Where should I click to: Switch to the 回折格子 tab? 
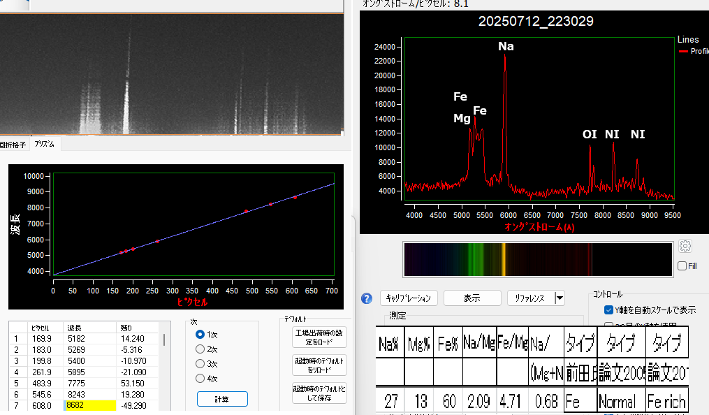[x=13, y=145]
